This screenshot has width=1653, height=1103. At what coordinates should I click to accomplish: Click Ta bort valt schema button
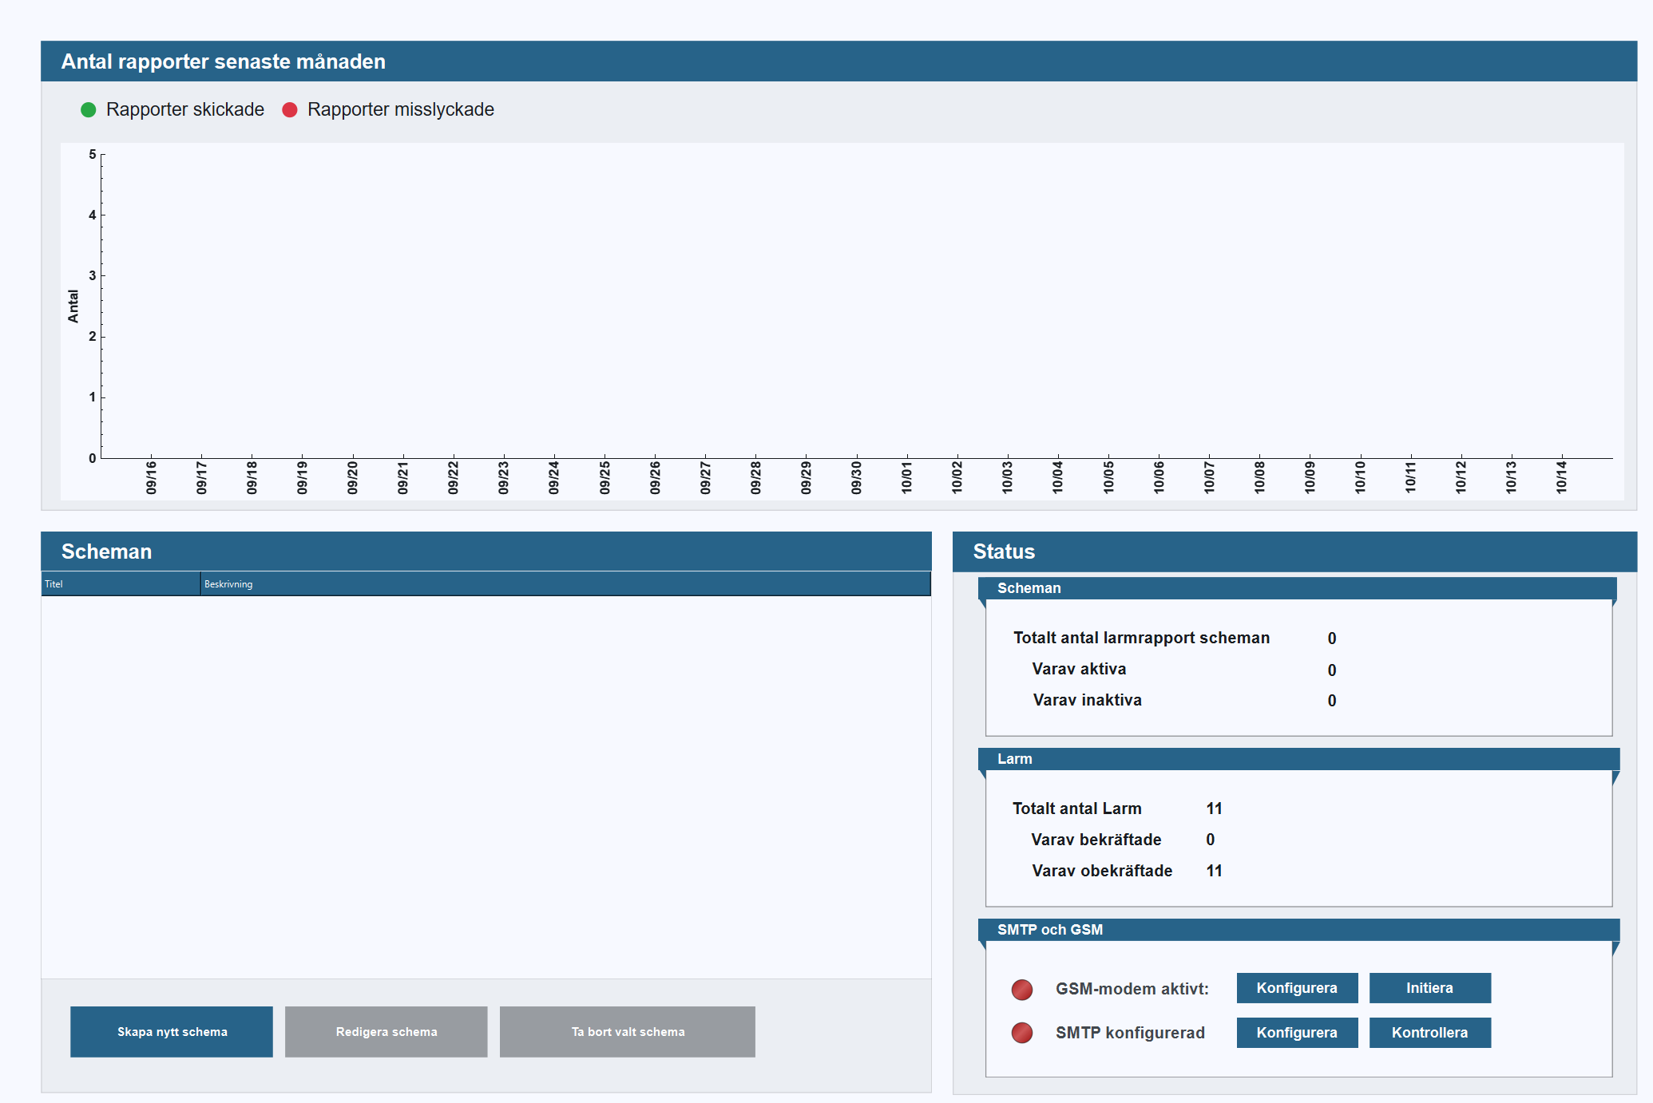click(x=627, y=1032)
